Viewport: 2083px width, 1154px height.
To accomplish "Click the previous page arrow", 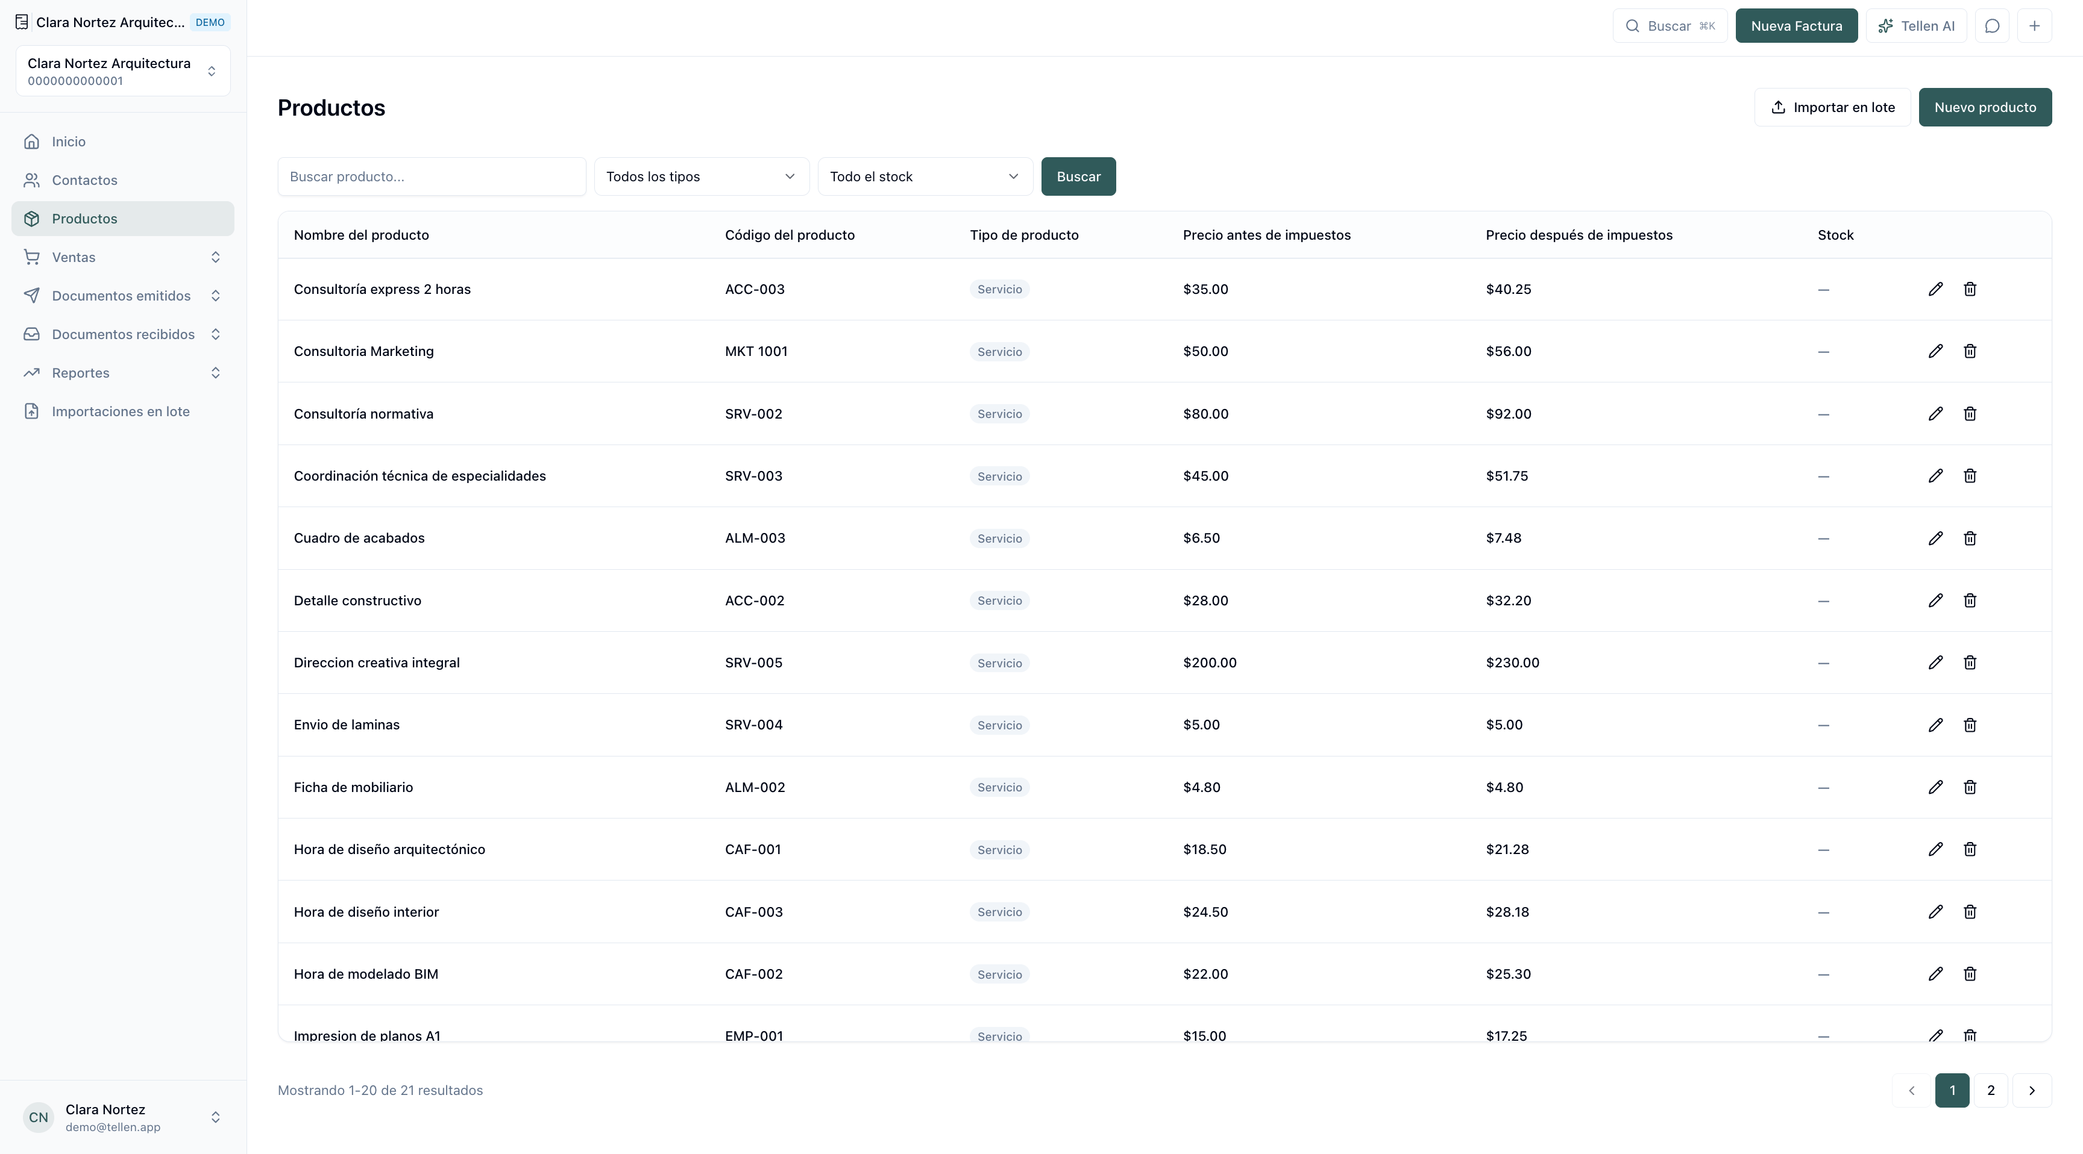I will click(x=1912, y=1090).
